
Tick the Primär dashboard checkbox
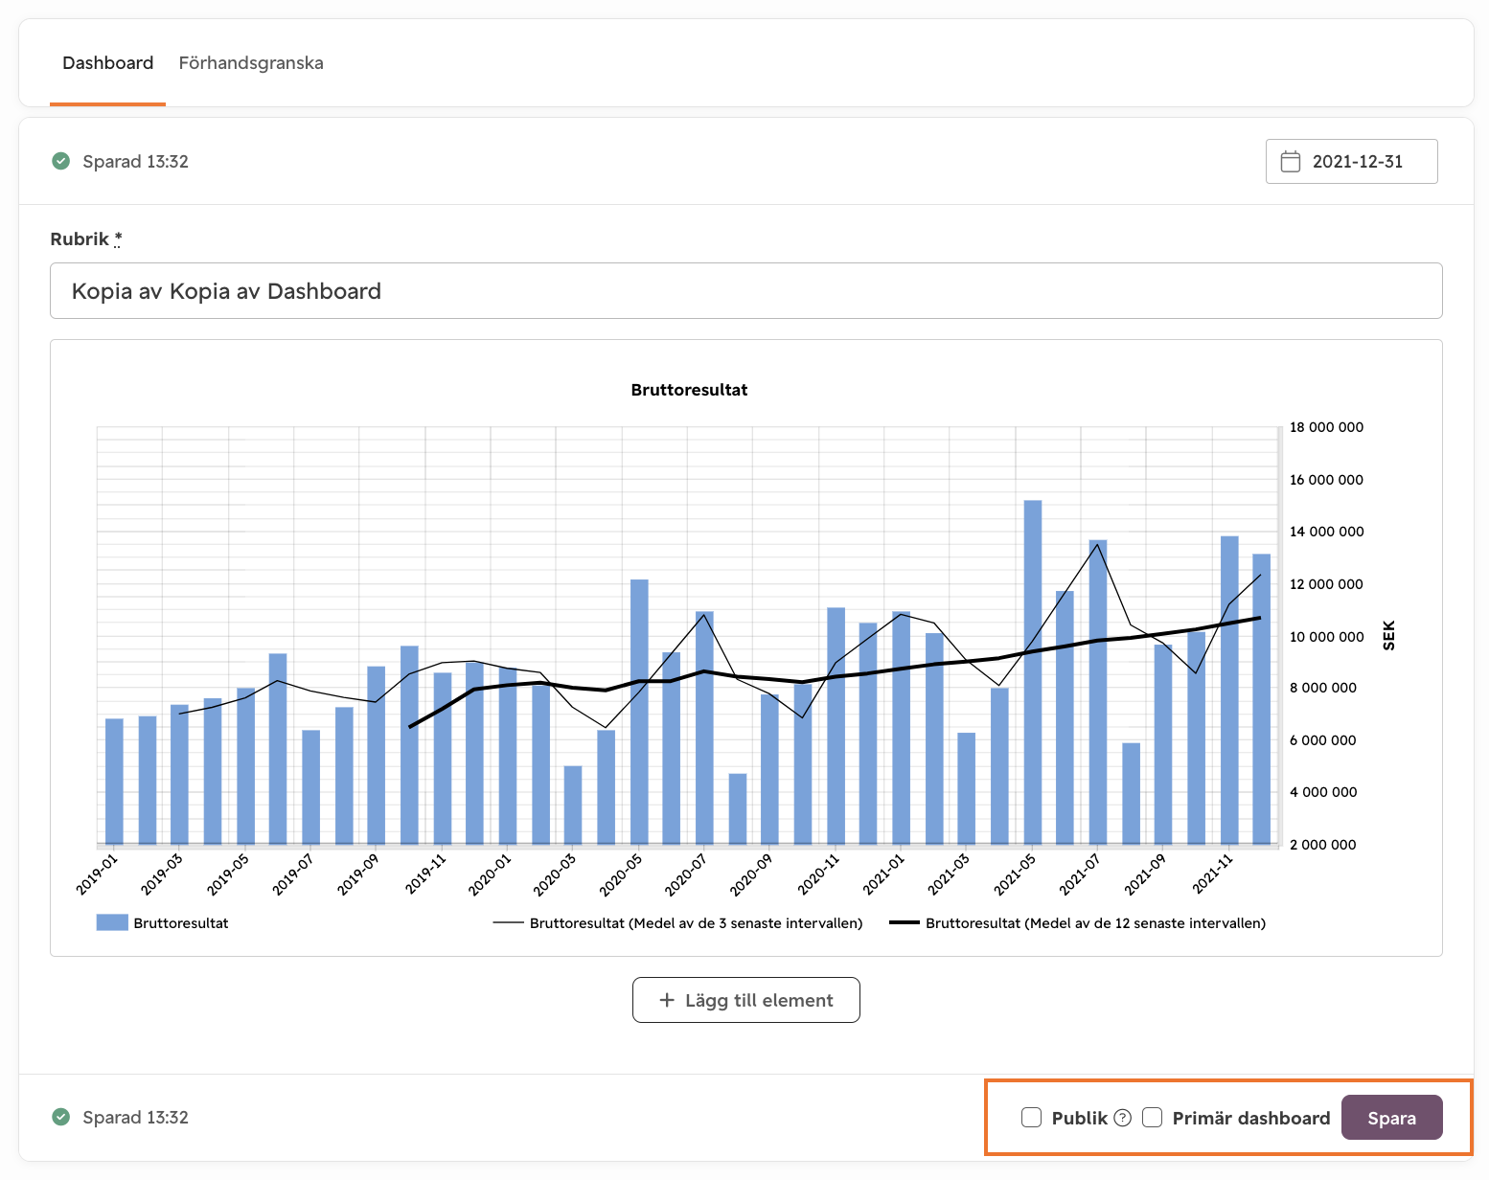click(x=1153, y=1118)
